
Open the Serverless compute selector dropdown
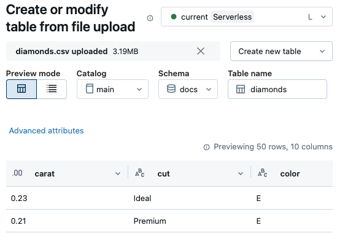pos(247,17)
